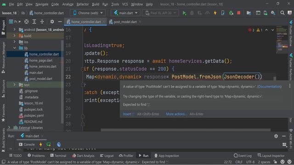
Task: Open the Logcat tool window
Action: 107,156
